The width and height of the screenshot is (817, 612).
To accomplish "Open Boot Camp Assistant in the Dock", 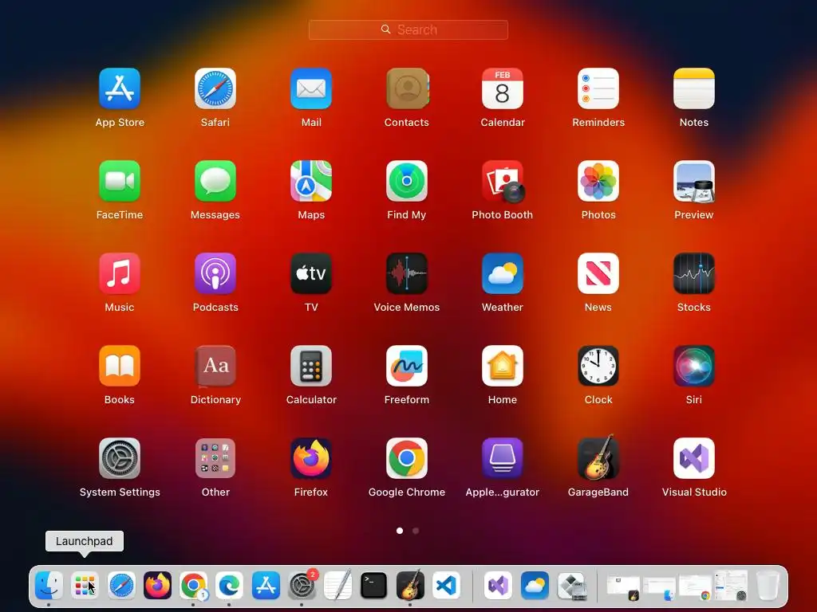I will 571,585.
